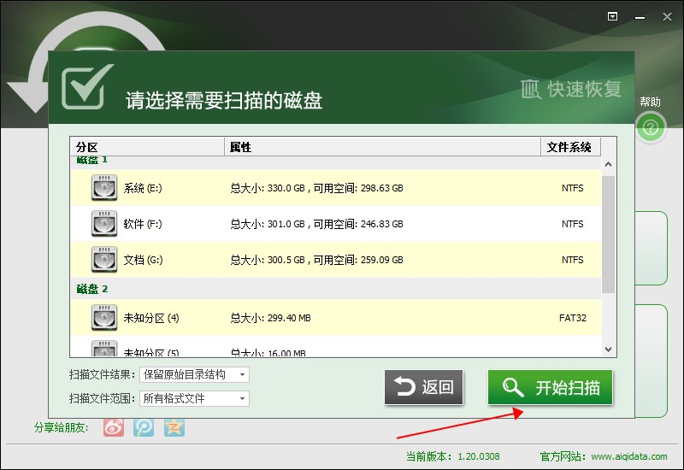Open the title bar dropdown menu icon
Image resolution: width=684 pixels, height=470 pixels.
coord(612,15)
